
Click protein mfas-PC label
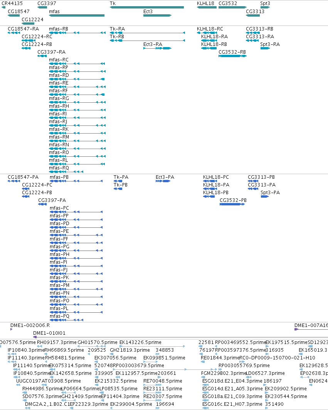pyautogui.click(x=59, y=208)
